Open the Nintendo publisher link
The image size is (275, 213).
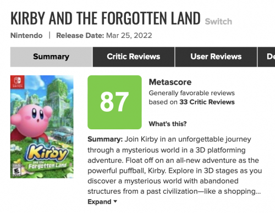pos(26,35)
